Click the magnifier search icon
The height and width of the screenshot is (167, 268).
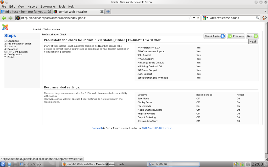[x=258, y=18]
